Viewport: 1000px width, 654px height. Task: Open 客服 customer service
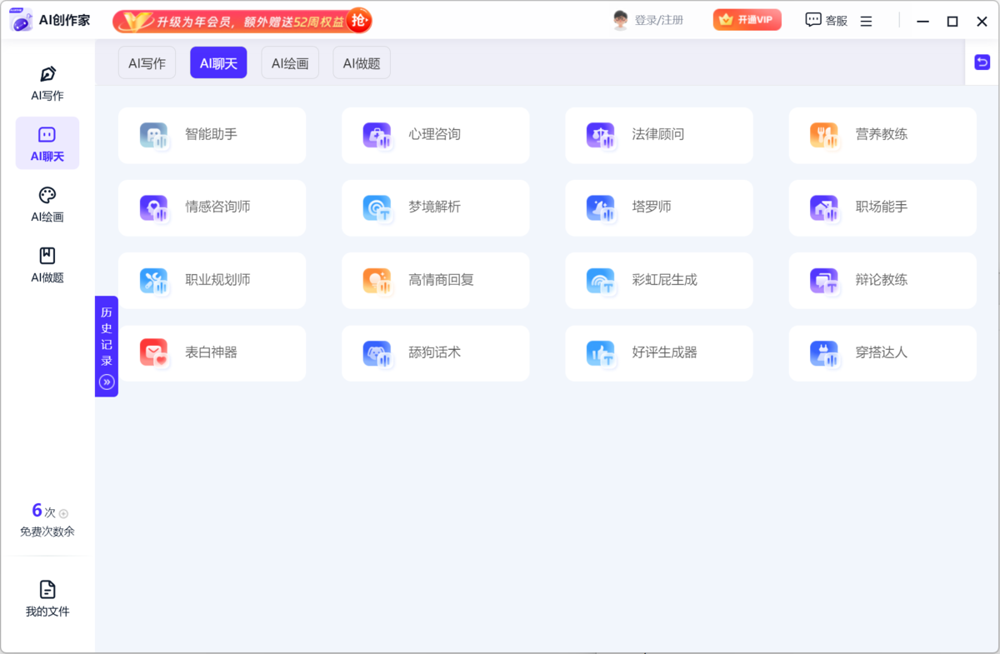[x=825, y=19]
